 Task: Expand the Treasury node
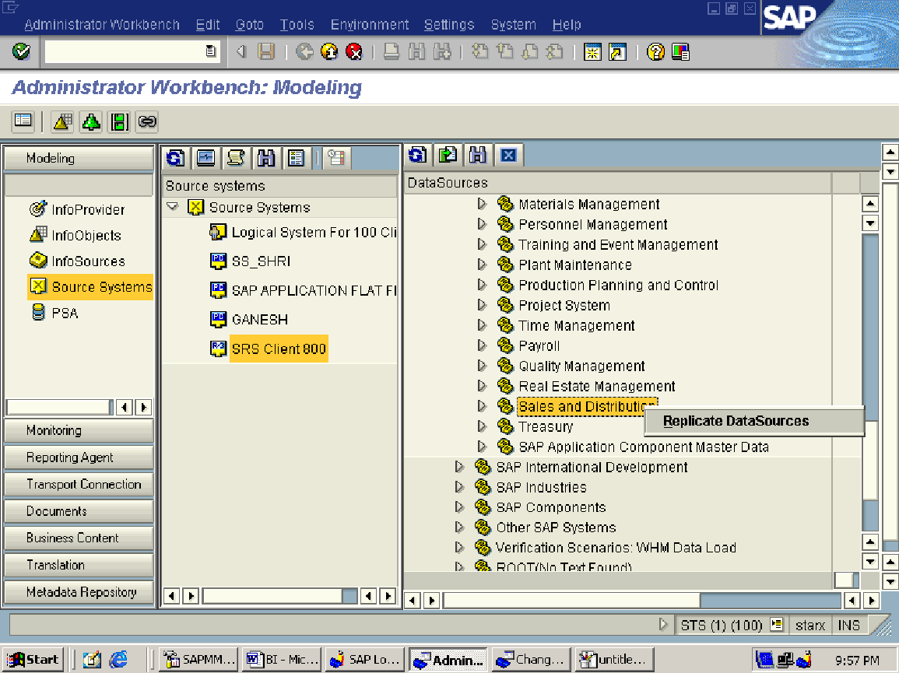point(482,426)
